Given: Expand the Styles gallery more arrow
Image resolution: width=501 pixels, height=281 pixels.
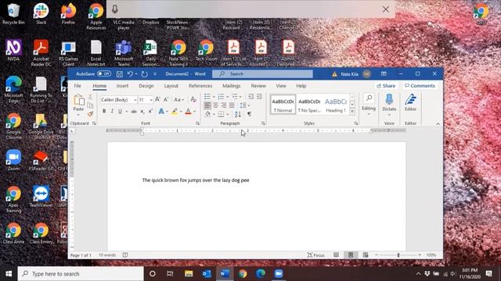Looking at the screenshot, I should [351, 111].
